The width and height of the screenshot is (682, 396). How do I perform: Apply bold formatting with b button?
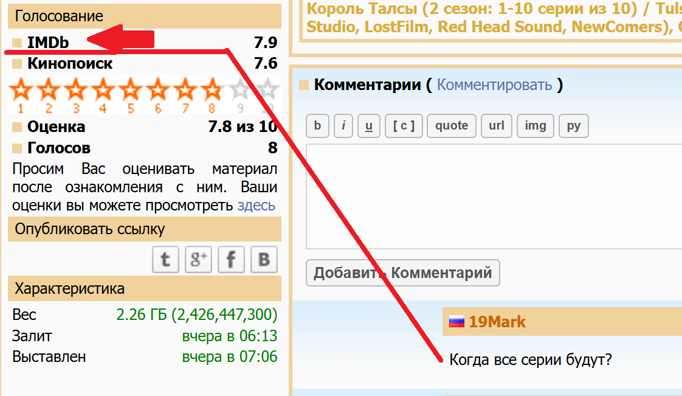point(317,126)
